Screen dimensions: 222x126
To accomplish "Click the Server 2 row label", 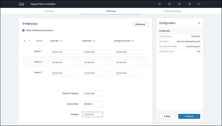I will click(x=38, y=62).
